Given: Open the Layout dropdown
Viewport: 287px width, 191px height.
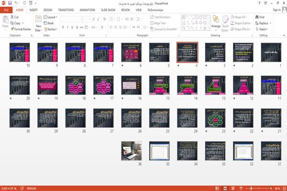Looking at the screenshot, I should 50,17.
